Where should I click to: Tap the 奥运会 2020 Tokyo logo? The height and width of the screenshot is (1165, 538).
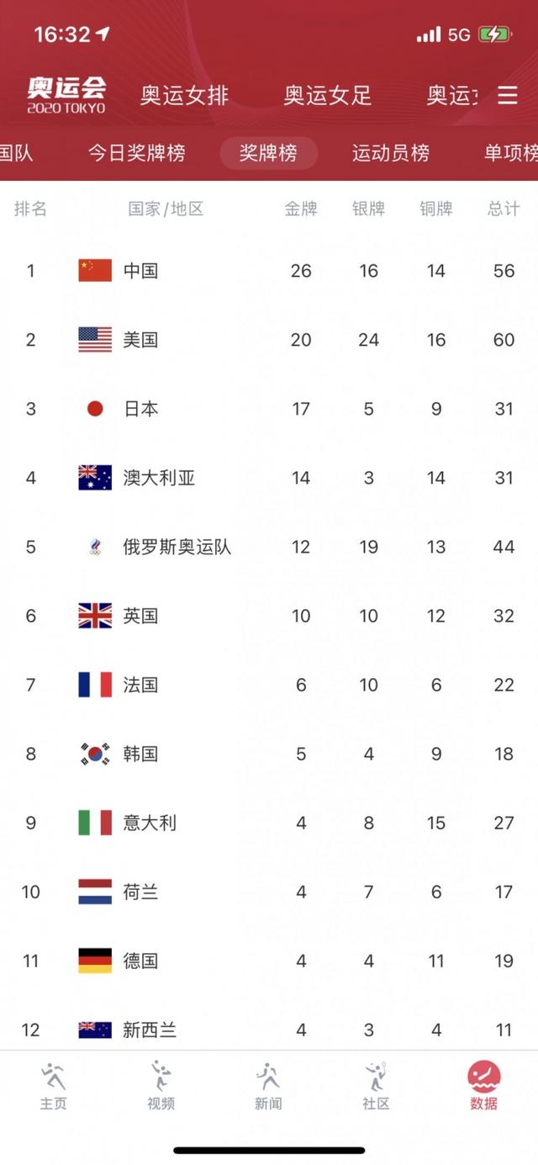click(x=66, y=95)
